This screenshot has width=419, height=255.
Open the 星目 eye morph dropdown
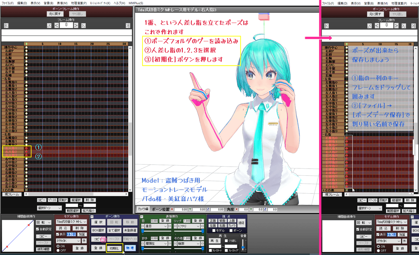(x=157, y=226)
